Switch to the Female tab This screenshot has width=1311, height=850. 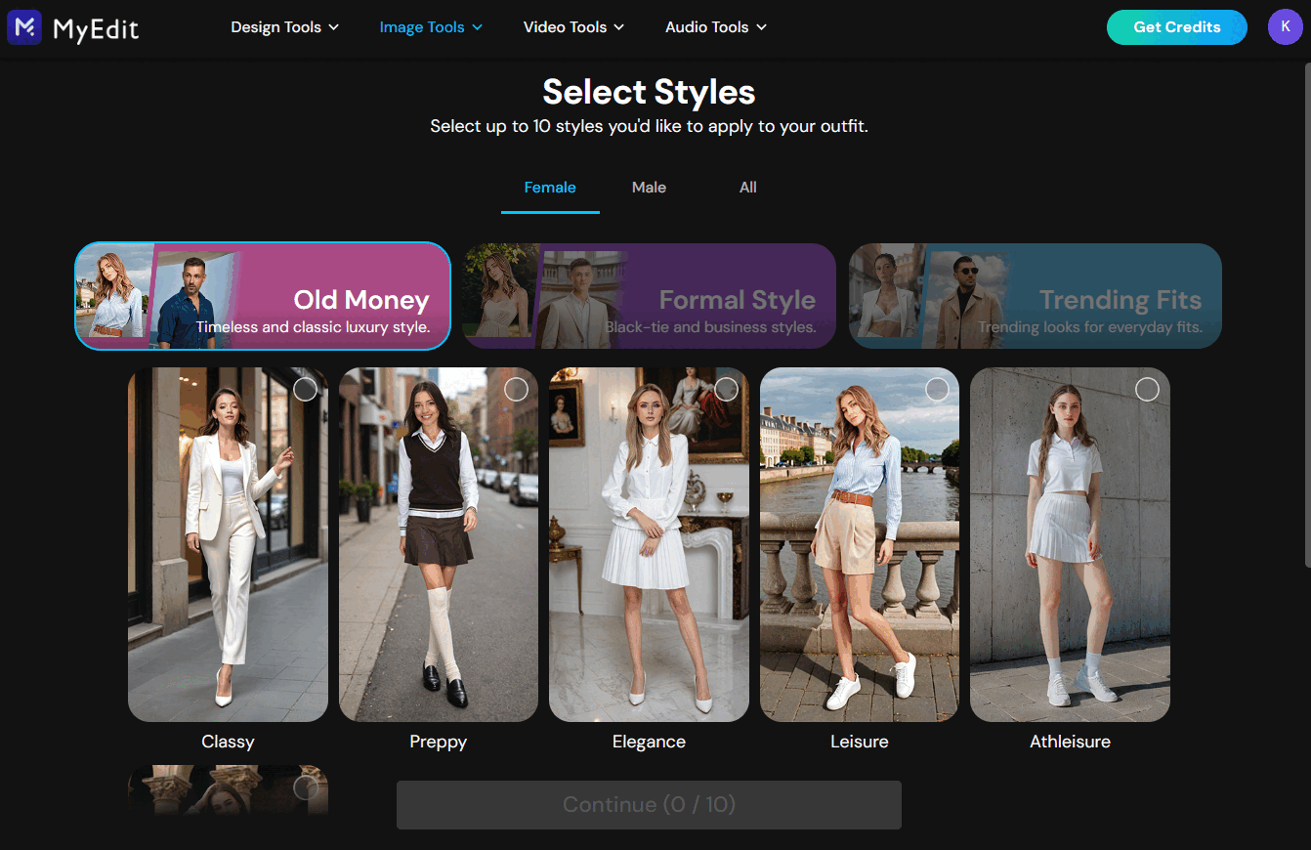tap(550, 188)
